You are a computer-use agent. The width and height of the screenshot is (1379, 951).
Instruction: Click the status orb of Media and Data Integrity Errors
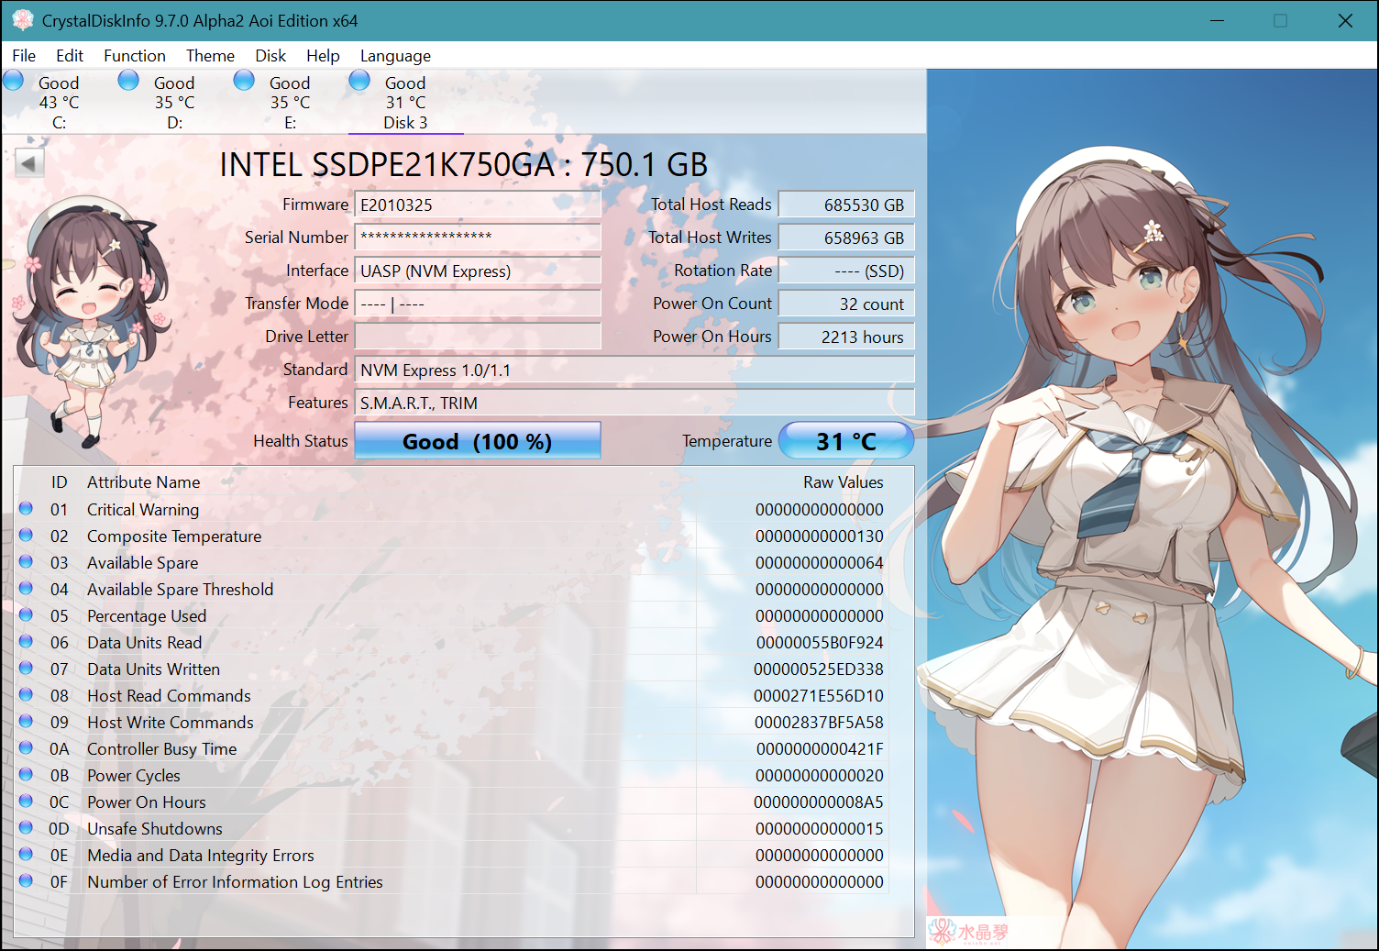tap(26, 854)
